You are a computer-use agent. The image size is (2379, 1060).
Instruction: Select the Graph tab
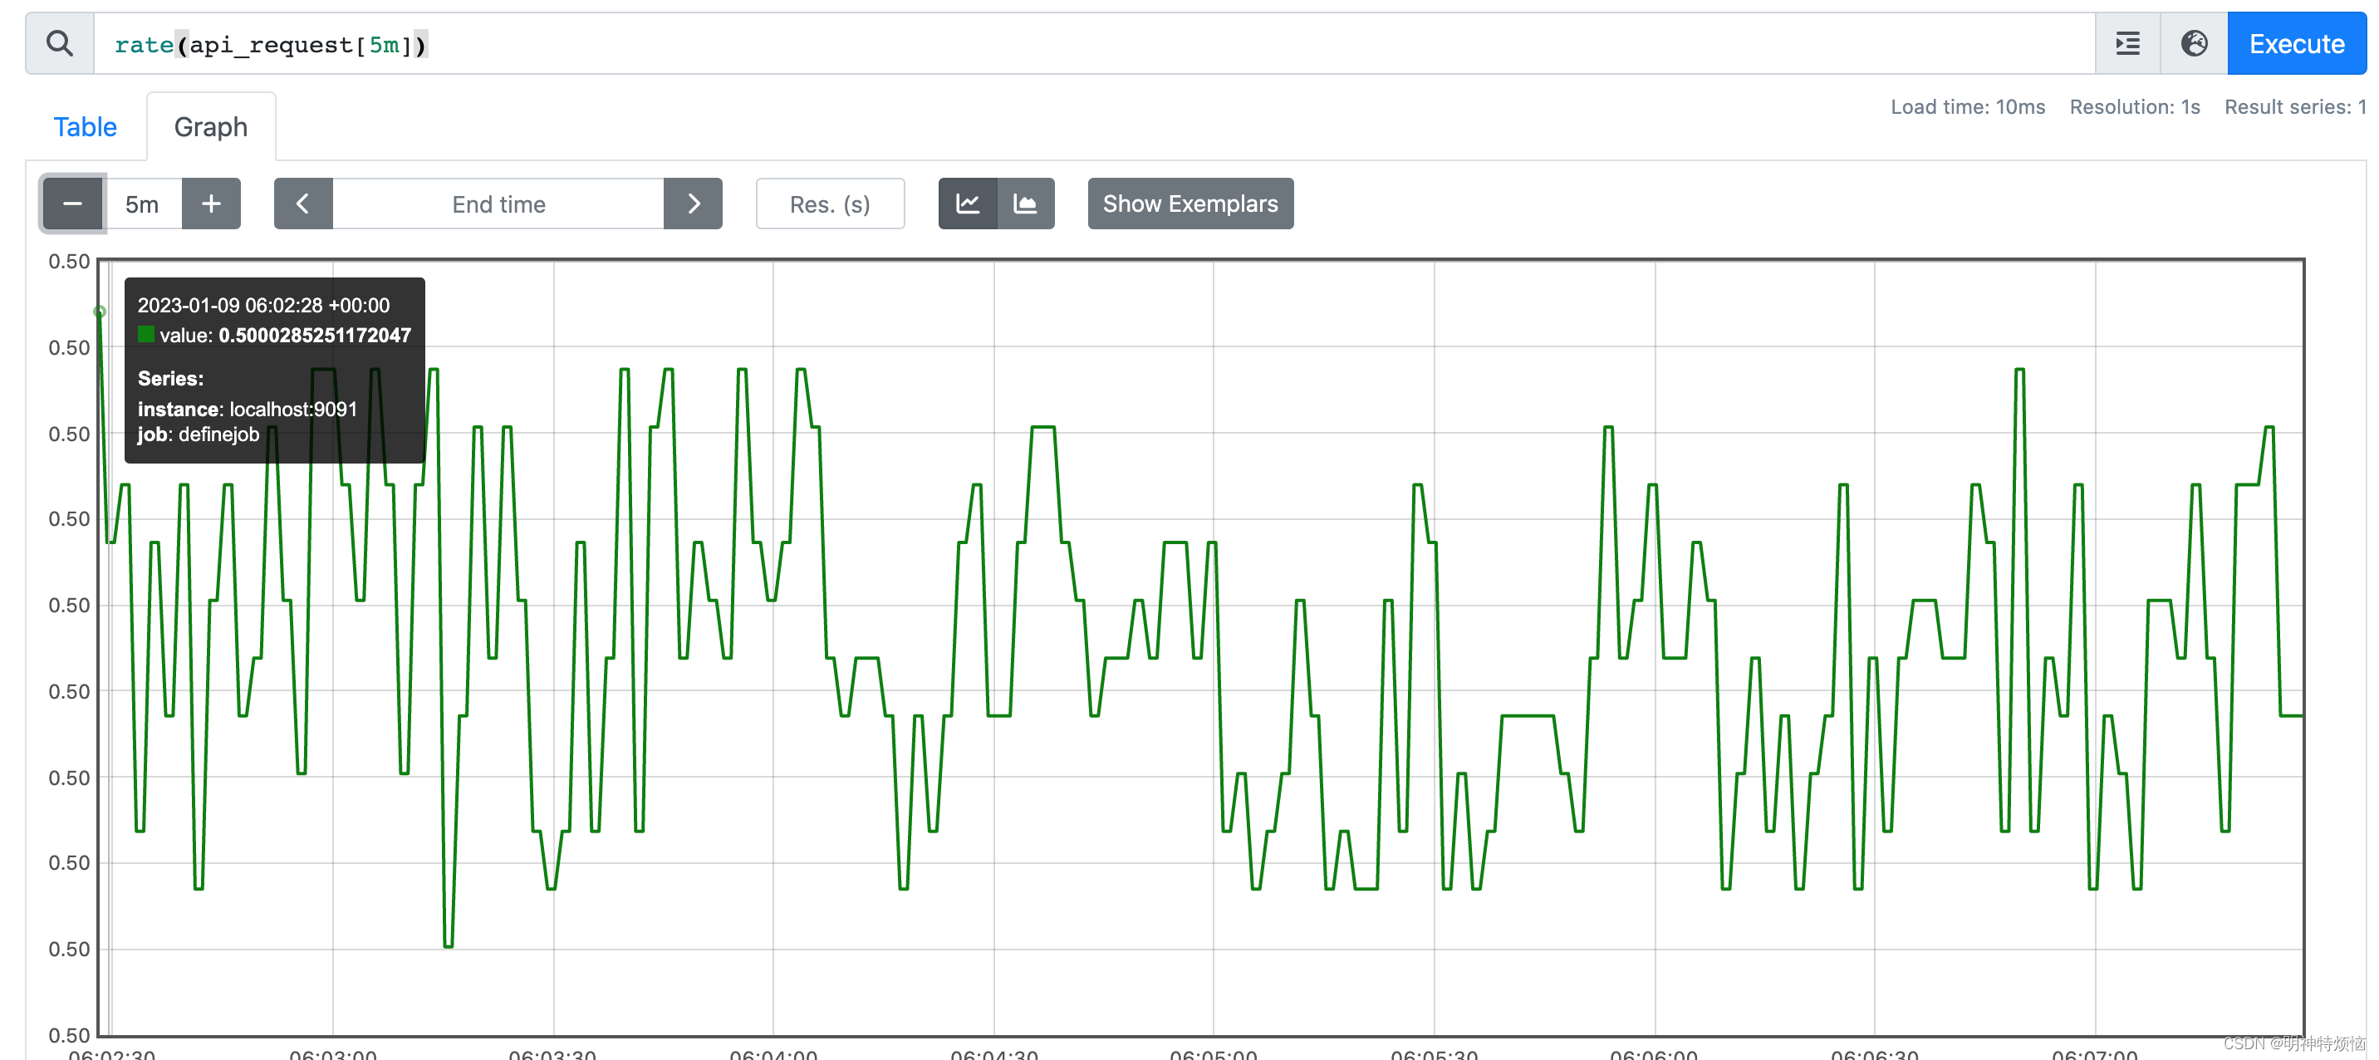point(210,126)
